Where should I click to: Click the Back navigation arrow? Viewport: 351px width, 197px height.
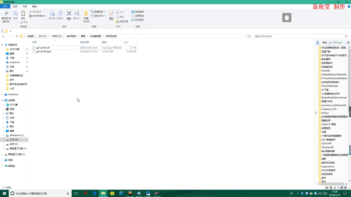click(x=3, y=36)
